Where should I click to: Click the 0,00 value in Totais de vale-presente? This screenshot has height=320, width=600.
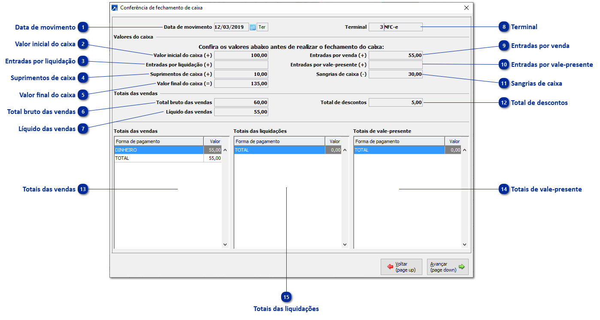[x=453, y=150]
